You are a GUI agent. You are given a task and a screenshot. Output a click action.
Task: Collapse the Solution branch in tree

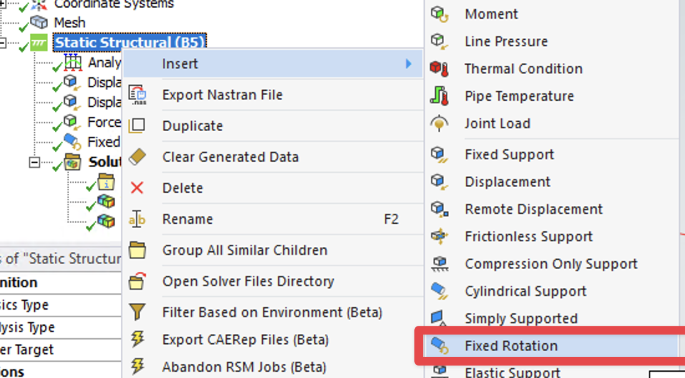click(x=34, y=162)
